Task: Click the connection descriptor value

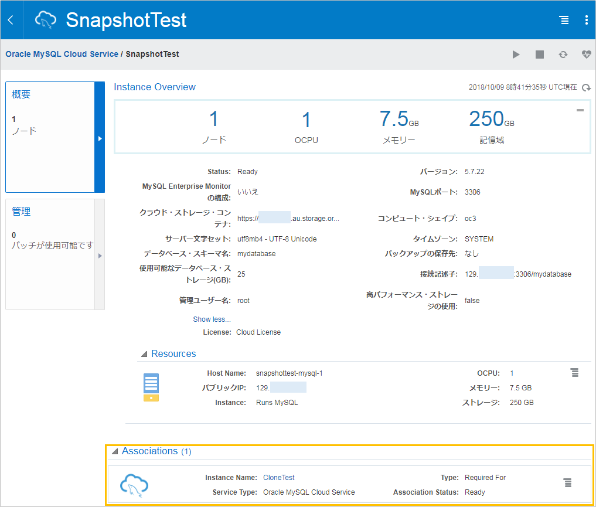Action: 518,274
